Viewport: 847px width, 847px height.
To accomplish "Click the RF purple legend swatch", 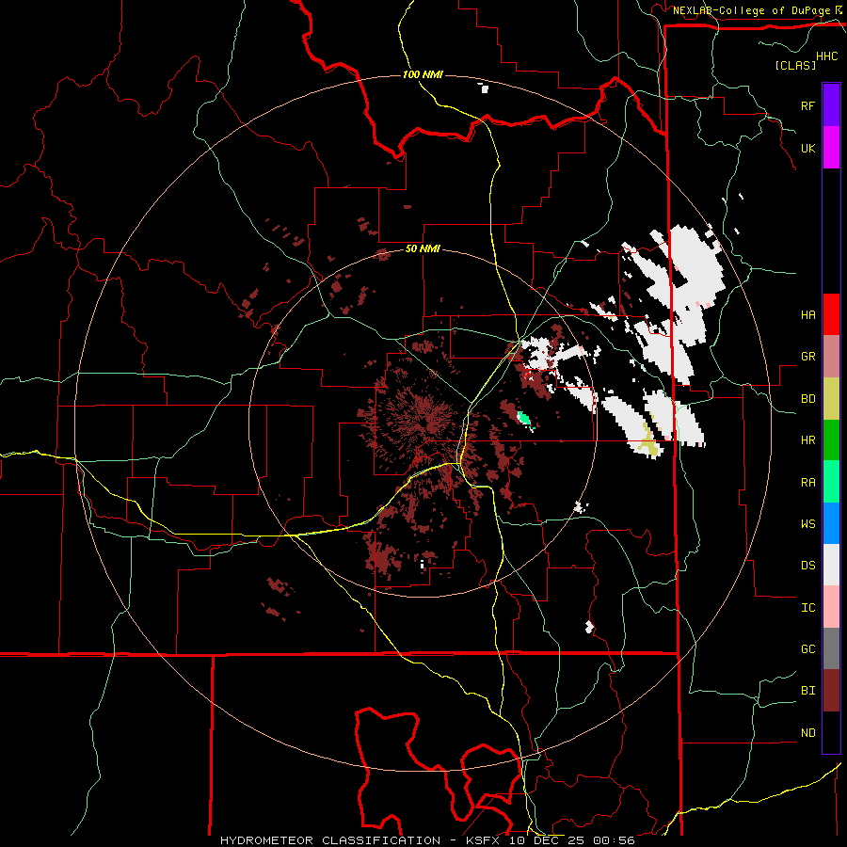I will tap(831, 105).
